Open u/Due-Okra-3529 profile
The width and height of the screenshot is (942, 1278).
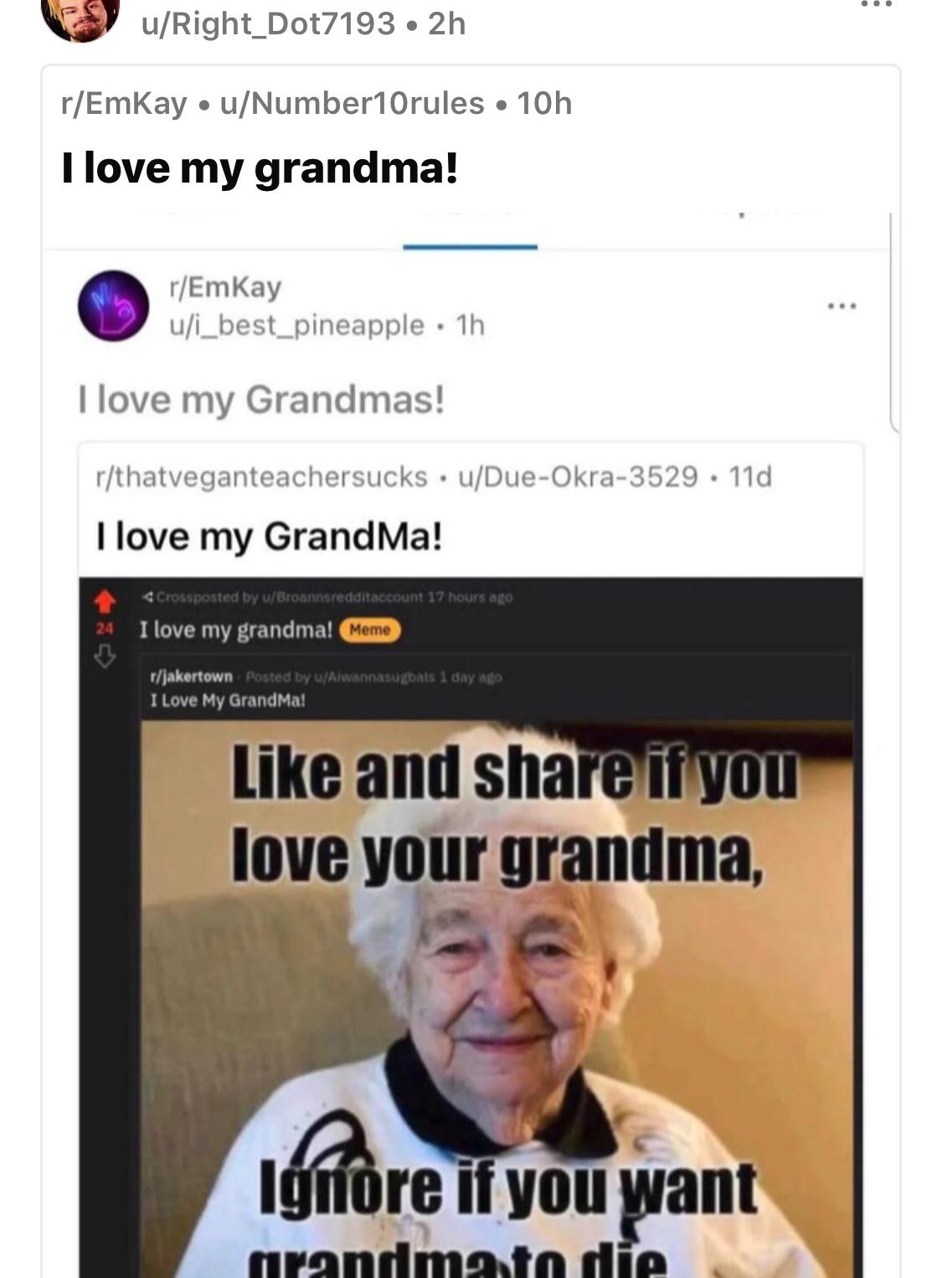[x=578, y=477]
